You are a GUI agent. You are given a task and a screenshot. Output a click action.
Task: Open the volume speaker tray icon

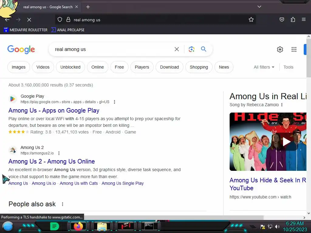277,226
